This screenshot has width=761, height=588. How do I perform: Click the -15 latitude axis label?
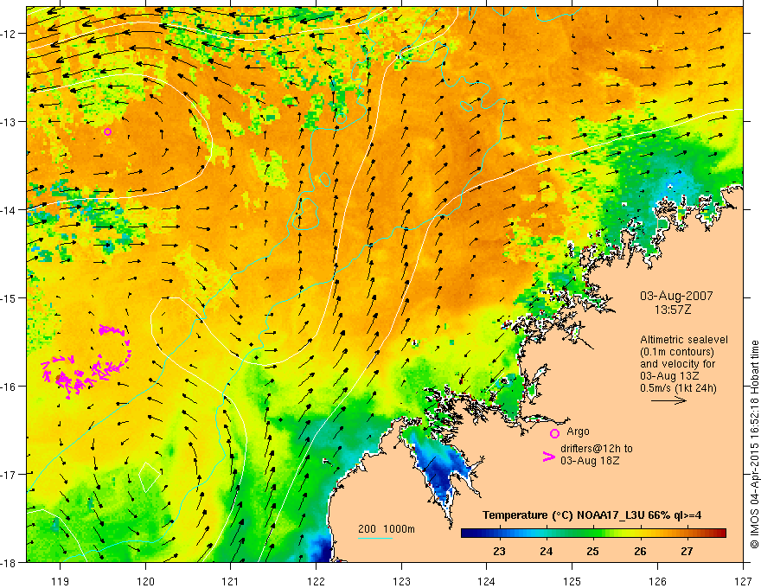10,297
